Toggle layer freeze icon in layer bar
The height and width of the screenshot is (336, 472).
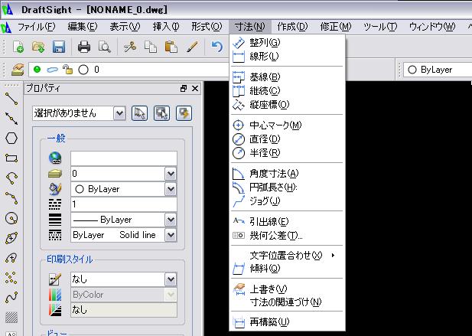[x=52, y=70]
